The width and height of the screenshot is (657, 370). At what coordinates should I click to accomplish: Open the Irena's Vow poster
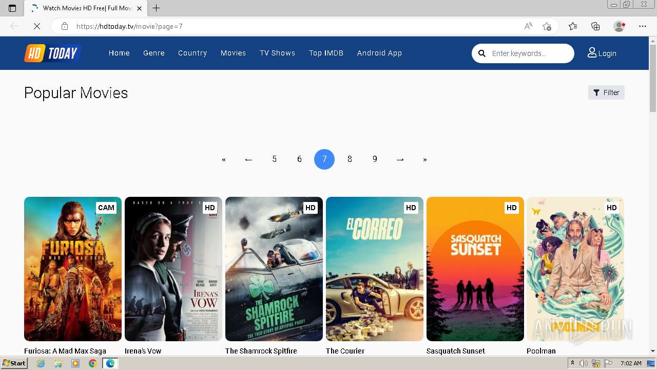173,269
